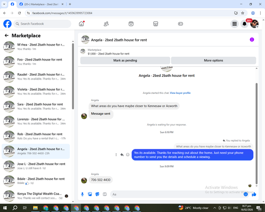Open the weather widget on taskbar
This screenshot has width=265, height=212.
click(x=193, y=208)
